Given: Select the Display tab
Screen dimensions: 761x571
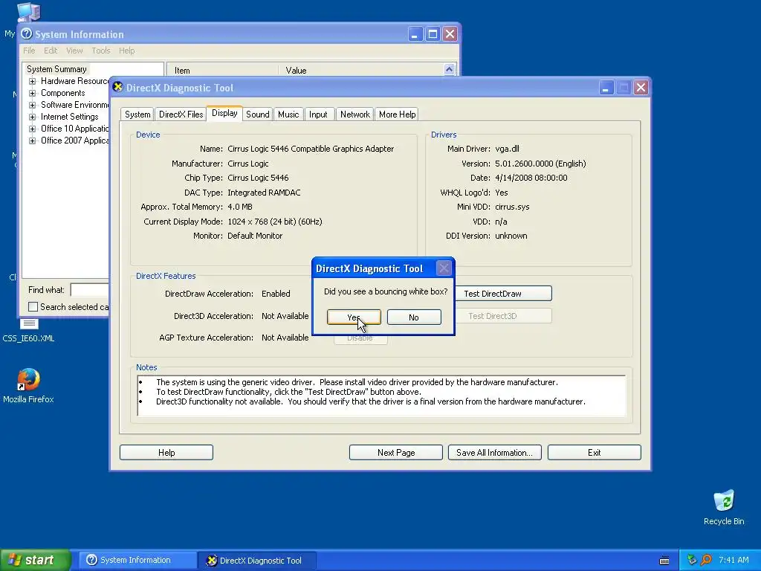Looking at the screenshot, I should 224,113.
